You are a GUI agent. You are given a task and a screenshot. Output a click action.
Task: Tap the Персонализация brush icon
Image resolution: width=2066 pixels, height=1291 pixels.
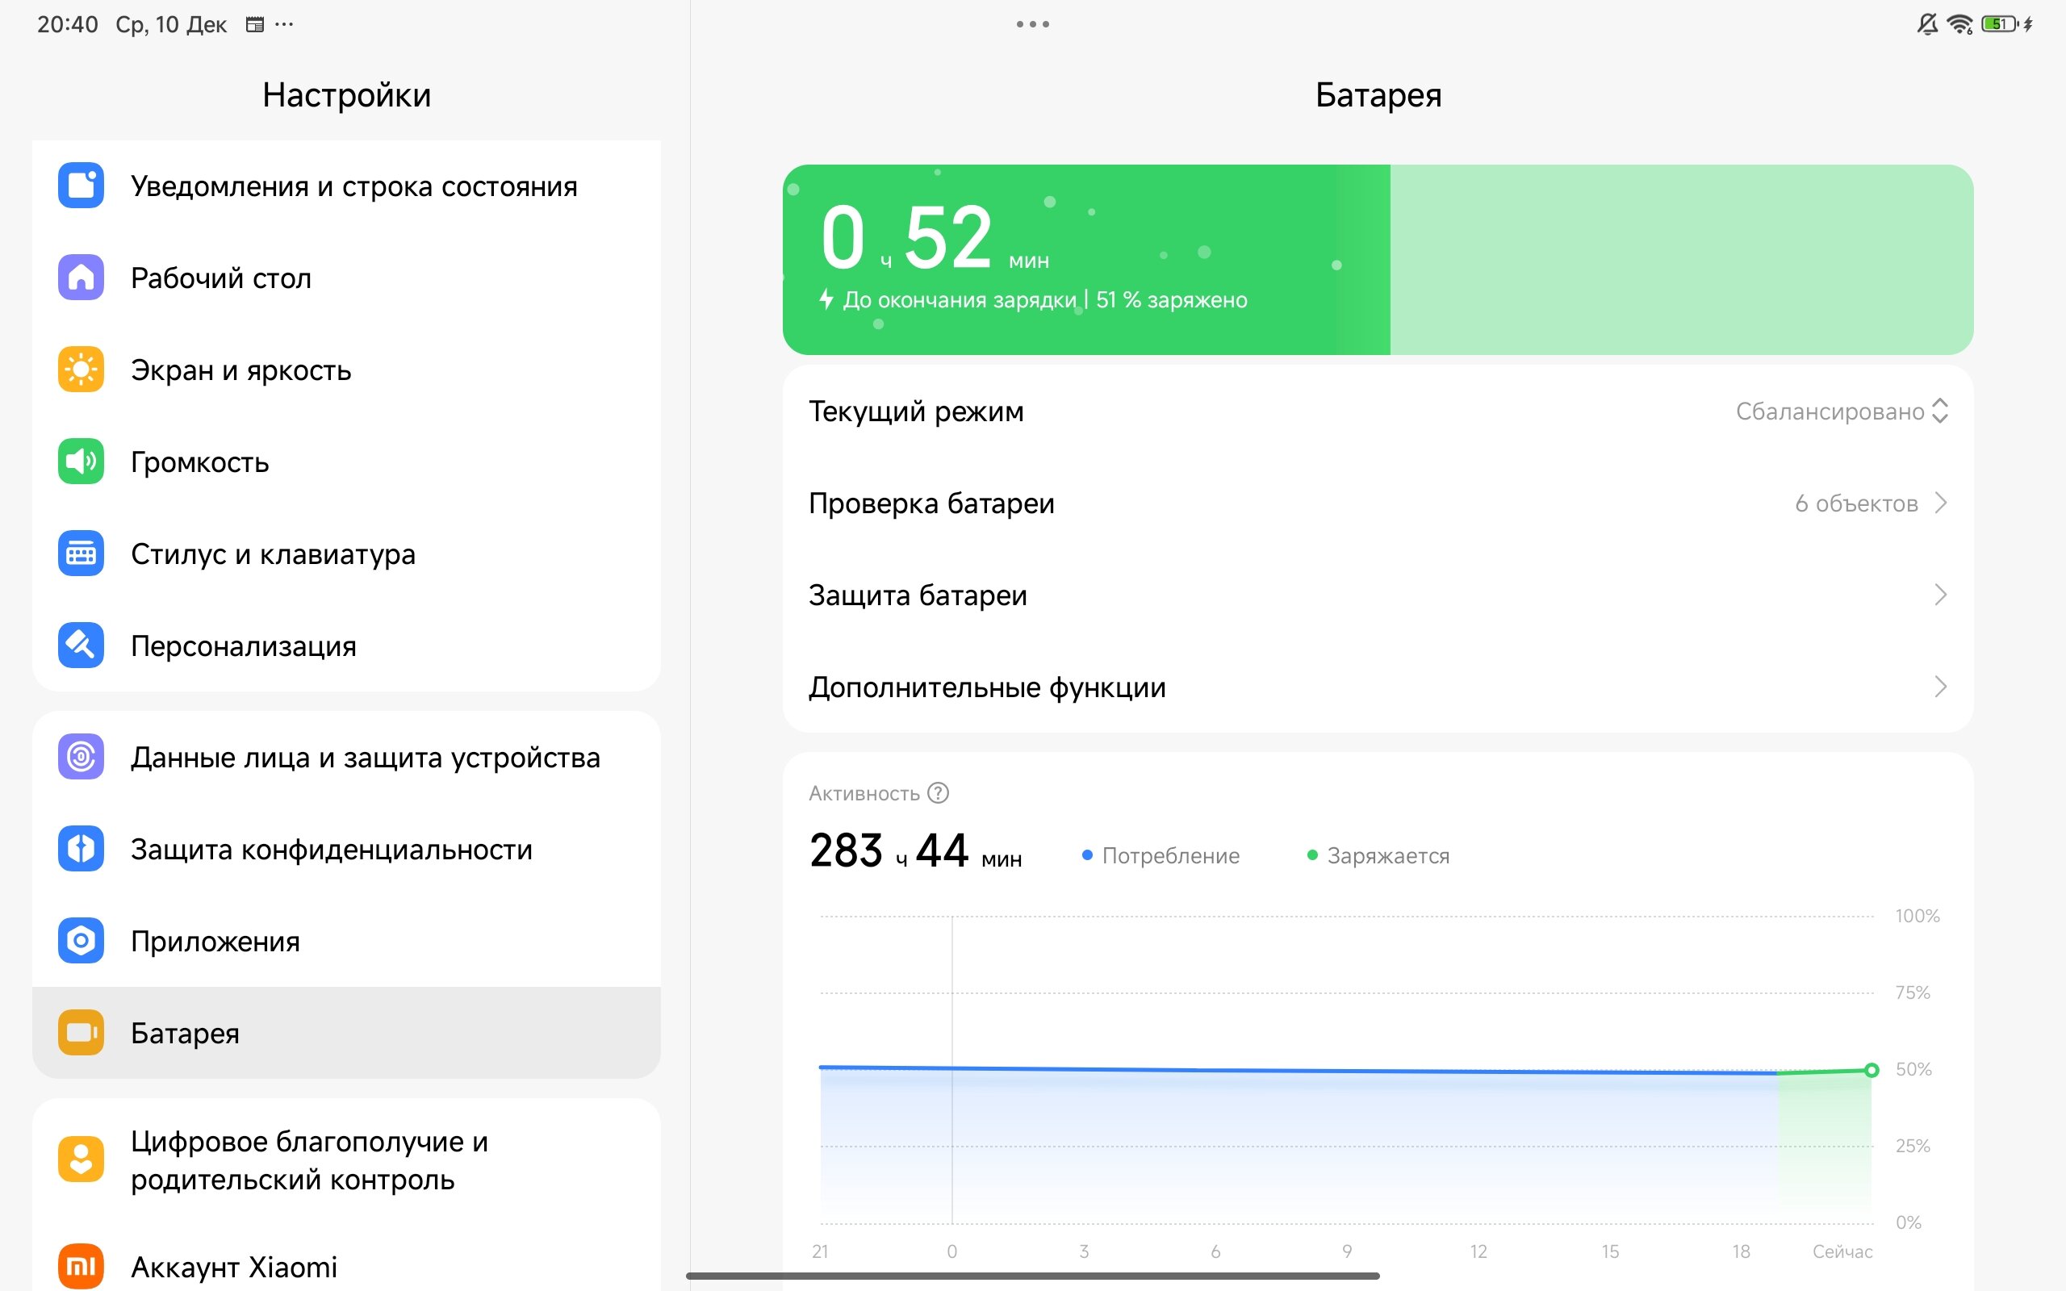(81, 645)
